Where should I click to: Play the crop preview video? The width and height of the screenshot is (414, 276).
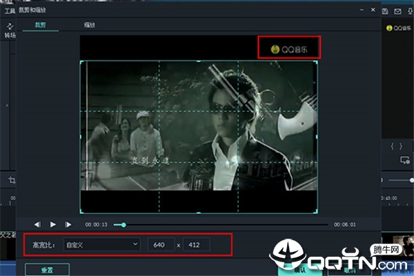coord(53,225)
